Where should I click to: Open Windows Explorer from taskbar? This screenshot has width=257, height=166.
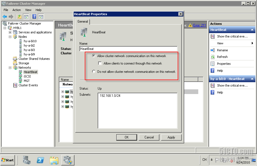[54, 160]
